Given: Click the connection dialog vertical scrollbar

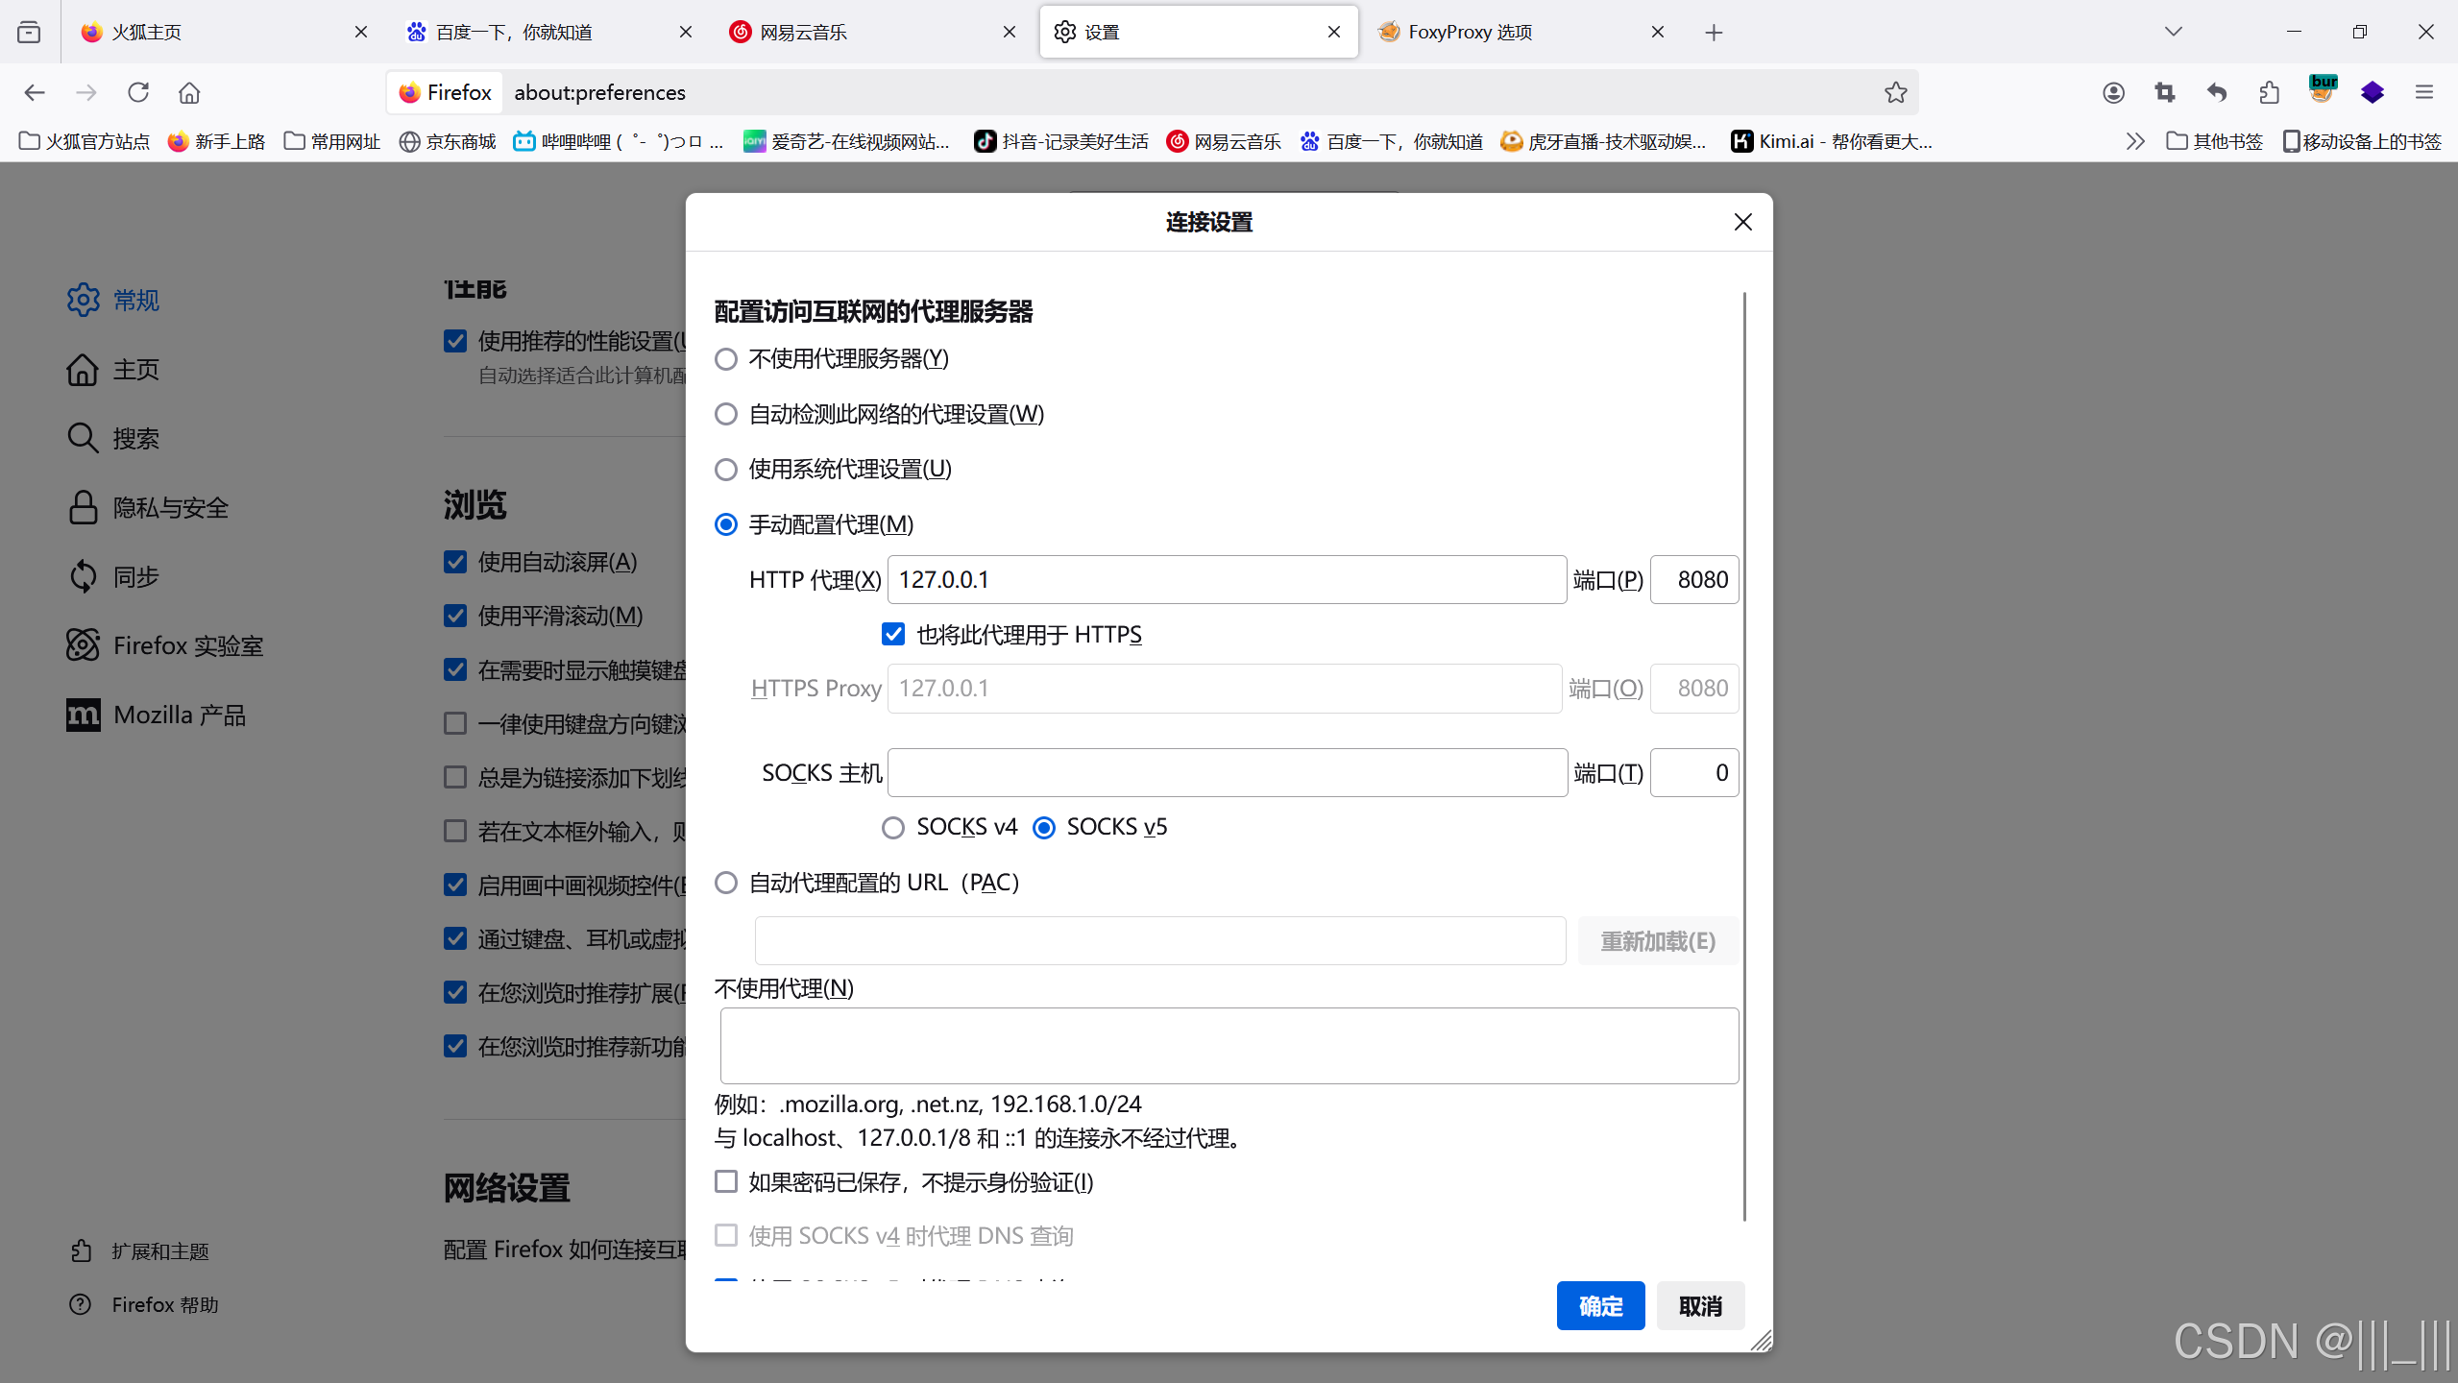Looking at the screenshot, I should [1744, 756].
